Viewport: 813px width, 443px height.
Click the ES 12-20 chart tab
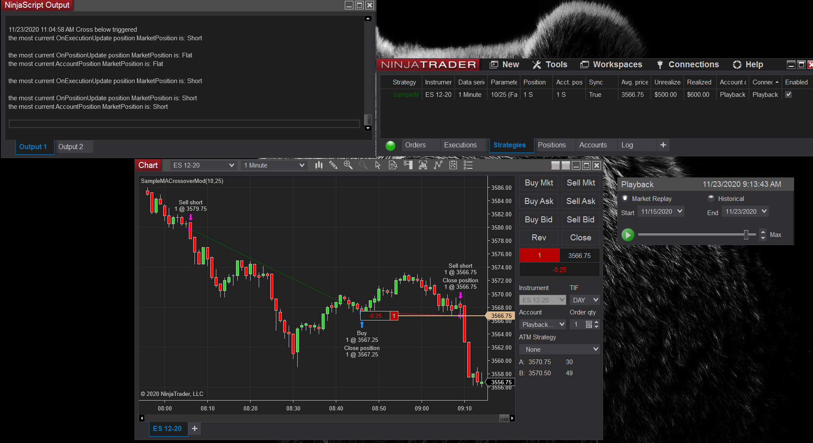[167, 428]
